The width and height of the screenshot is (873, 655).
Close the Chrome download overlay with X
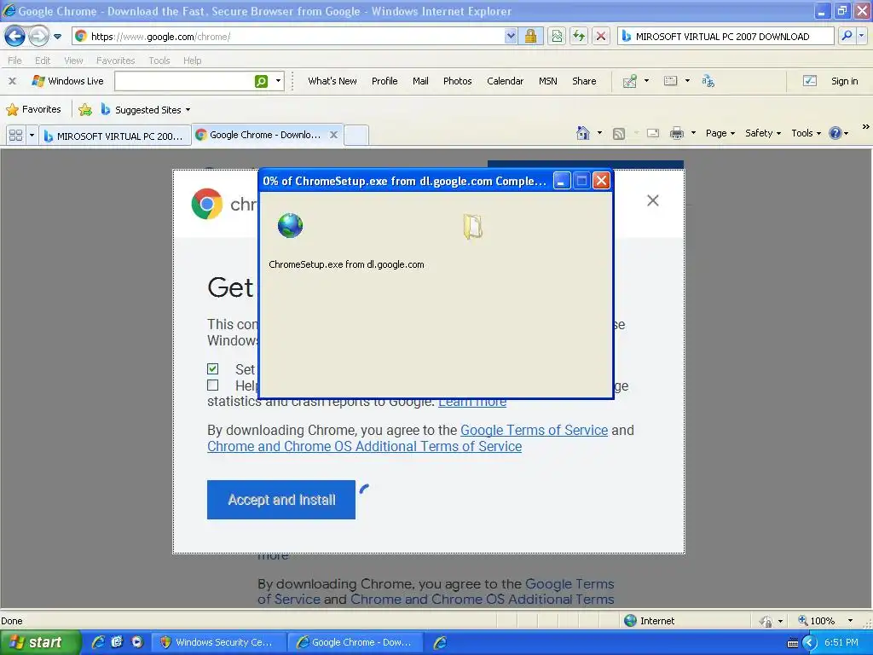pyautogui.click(x=652, y=200)
